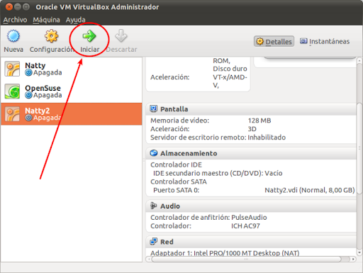Image resolution: width=363 pixels, height=273 pixels.
Task: Open the Pantalla section header
Action: pos(251,109)
